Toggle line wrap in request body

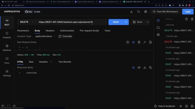(x=133, y=42)
